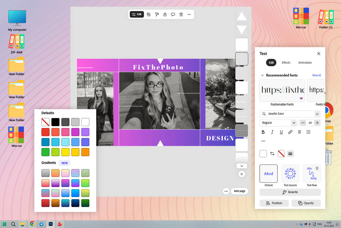This screenshot has height=228, width=341.
Task: Switch to the Effects tab
Action: [x=286, y=62]
